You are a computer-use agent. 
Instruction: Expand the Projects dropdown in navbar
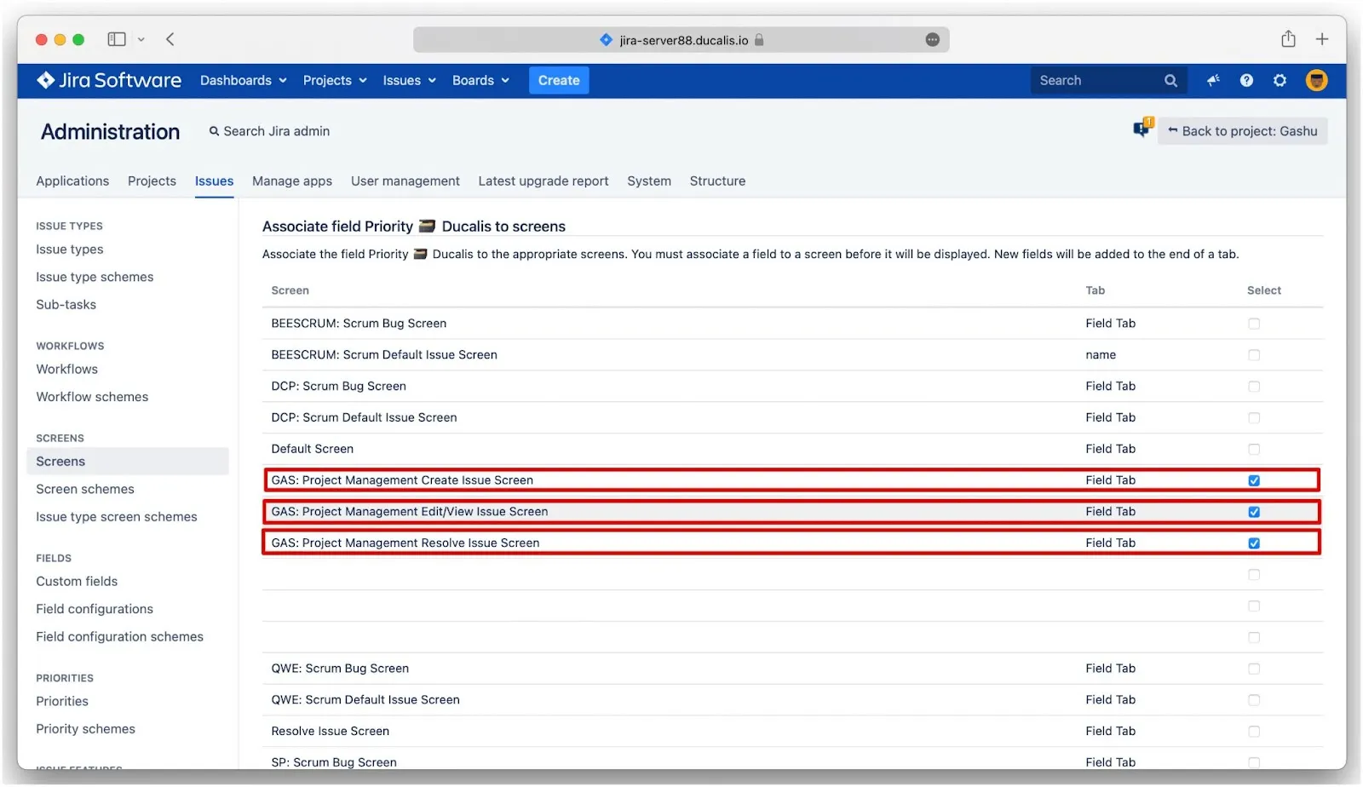point(334,80)
